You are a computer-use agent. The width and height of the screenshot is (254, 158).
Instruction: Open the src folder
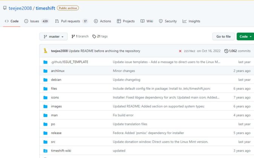coord(53,142)
